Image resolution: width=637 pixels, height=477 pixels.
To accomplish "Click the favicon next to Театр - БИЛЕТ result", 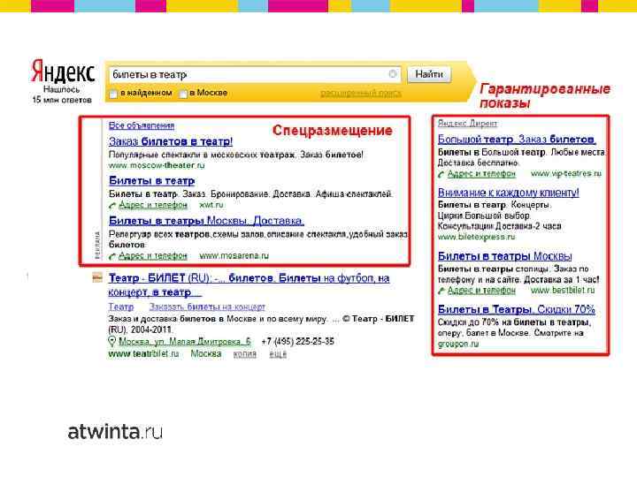I will click(97, 277).
